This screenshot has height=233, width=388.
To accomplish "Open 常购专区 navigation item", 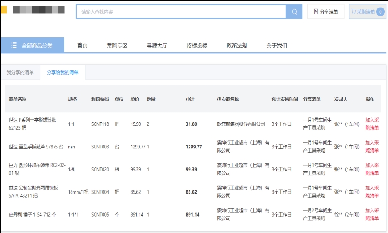I will [117, 46].
